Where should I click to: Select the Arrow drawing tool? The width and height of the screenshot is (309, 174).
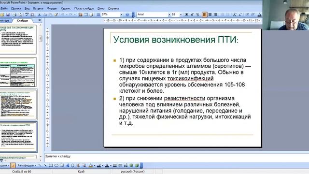point(45,165)
